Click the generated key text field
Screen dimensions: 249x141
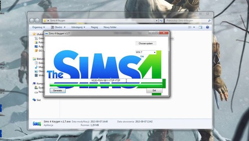click(106, 81)
